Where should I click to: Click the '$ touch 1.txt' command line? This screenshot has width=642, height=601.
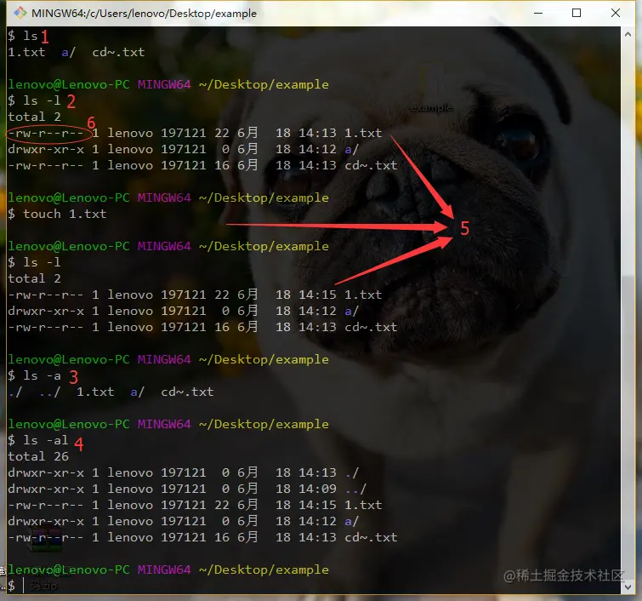[x=57, y=214]
